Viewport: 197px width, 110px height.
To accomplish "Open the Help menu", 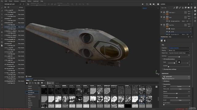I will (x=42, y=1).
